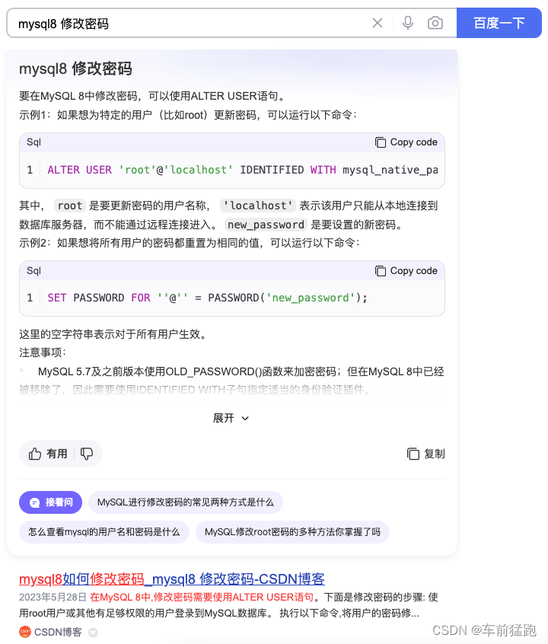Copy code of the SET PASSWORD snippet
The width and height of the screenshot is (548, 644).
point(406,271)
